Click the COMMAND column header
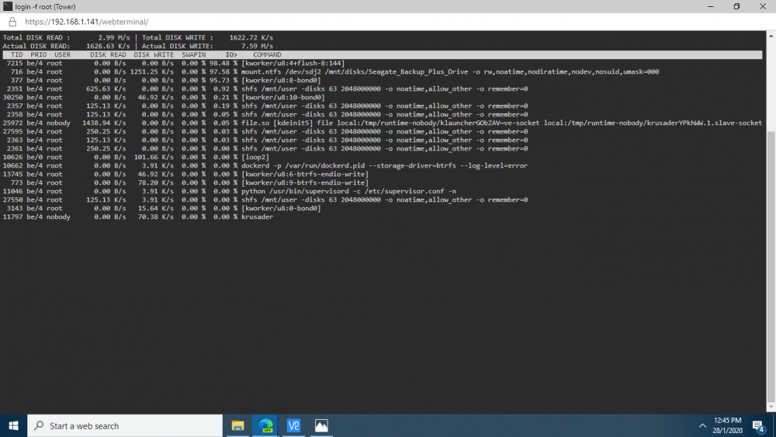This screenshot has height=437, width=776. (267, 55)
